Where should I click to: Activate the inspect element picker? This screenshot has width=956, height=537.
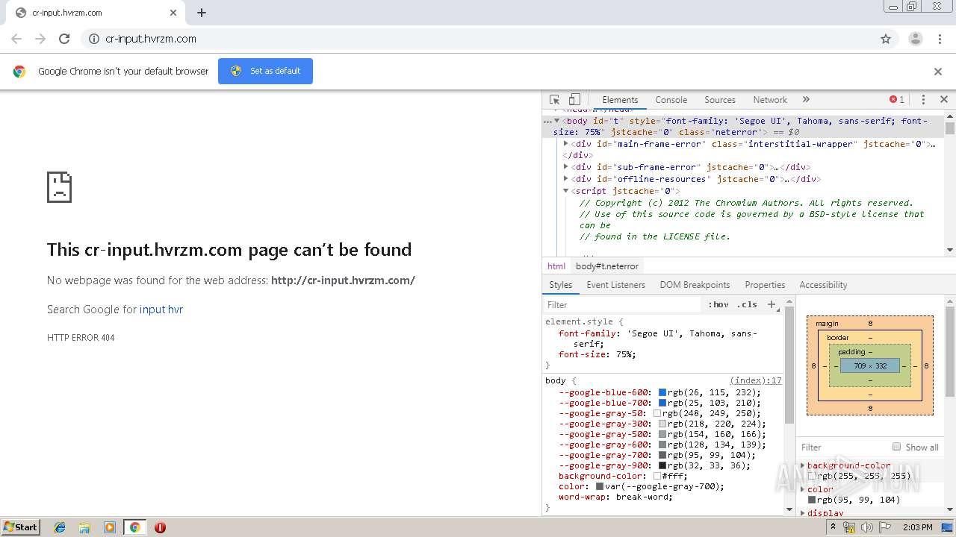click(554, 99)
